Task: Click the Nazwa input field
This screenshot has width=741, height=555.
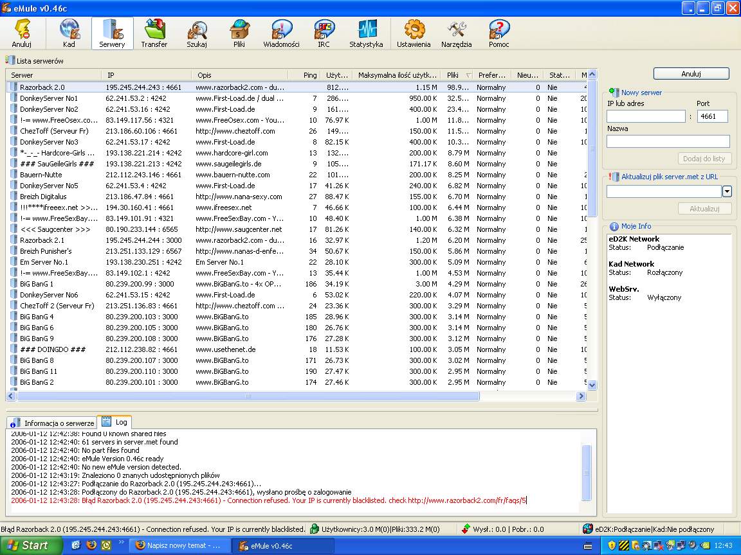Action: point(668,141)
